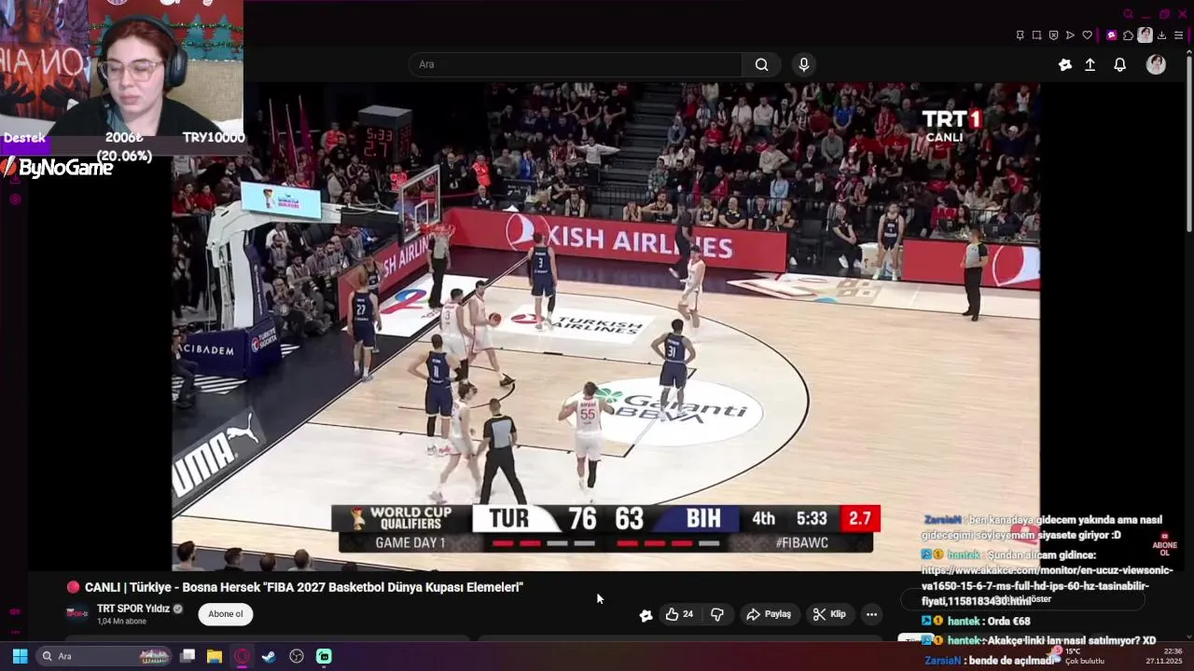
Task: Click video title 'CANLI | Türkiye - Bosna Hersek'
Action: point(304,587)
